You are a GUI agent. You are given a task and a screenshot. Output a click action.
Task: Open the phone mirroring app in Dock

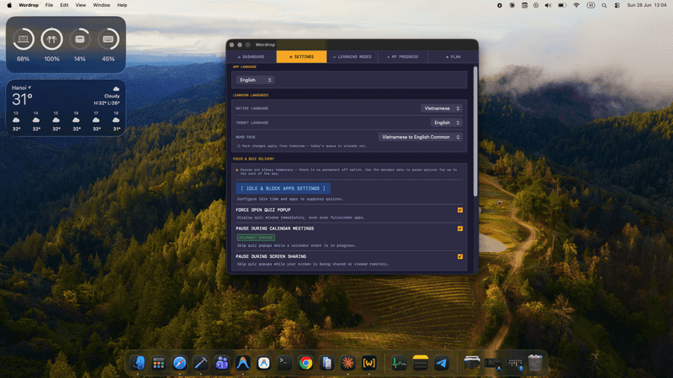pos(326,363)
